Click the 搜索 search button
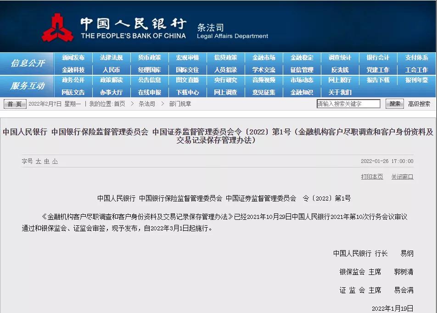437x313 pixels. coord(394,104)
